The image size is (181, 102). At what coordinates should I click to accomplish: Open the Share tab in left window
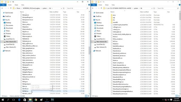[16, 5]
